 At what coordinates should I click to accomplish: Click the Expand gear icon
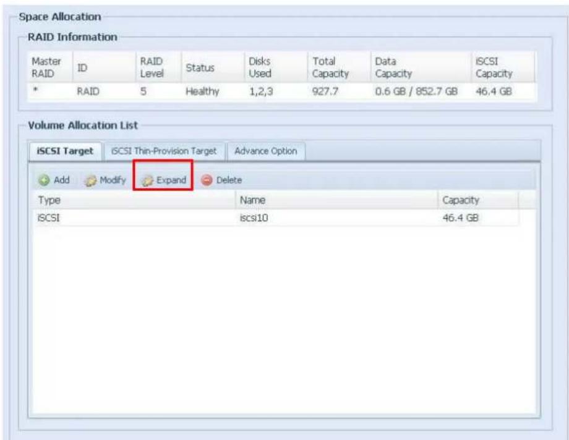147,180
